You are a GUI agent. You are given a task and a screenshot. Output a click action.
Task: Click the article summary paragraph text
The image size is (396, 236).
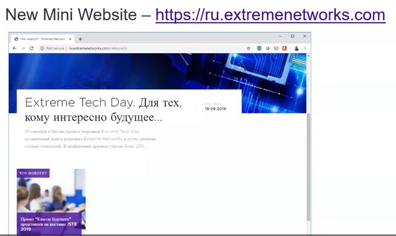[x=90, y=138]
